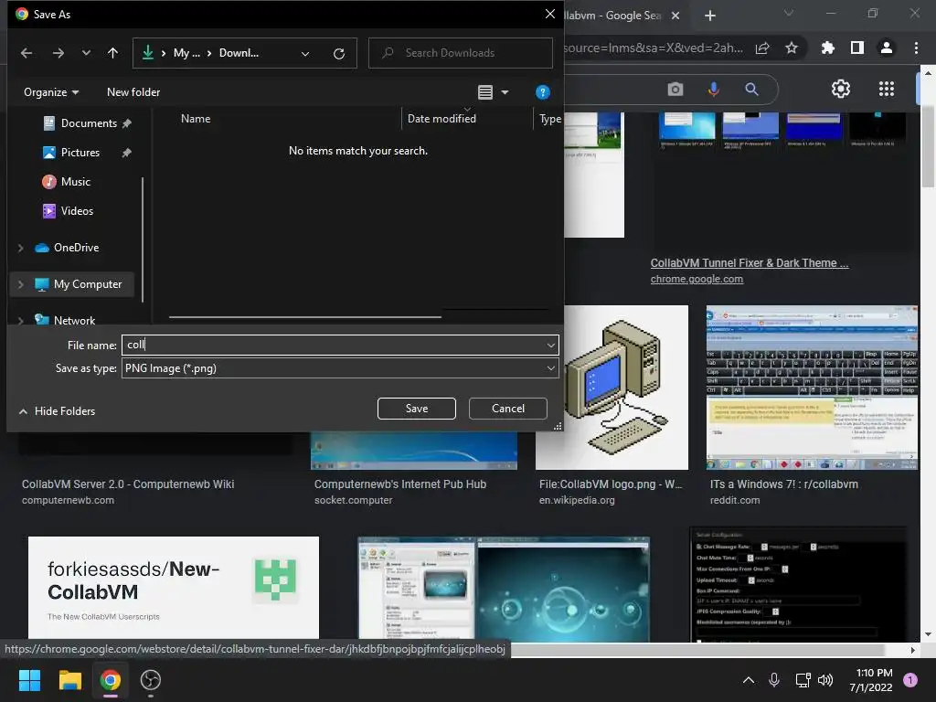Image resolution: width=936 pixels, height=702 pixels.
Task: Select Videos folder in navigation pane
Action: (77, 211)
